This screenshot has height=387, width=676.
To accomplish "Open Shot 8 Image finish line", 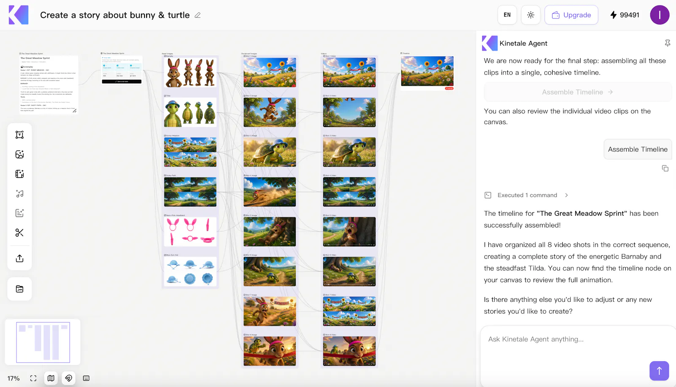I will 270,351.
